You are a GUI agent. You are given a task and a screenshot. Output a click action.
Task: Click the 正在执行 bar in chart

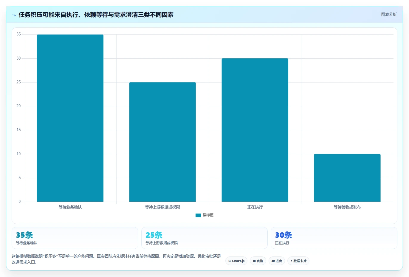point(255,130)
